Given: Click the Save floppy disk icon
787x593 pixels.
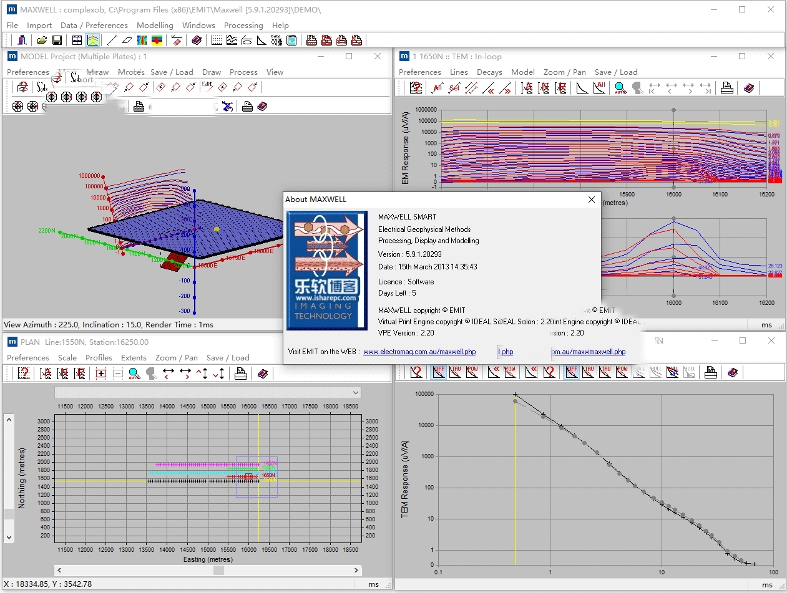Looking at the screenshot, I should pos(57,41).
